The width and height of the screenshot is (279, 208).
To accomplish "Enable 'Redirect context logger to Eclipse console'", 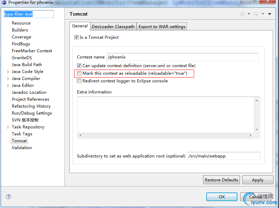I will point(79,81).
